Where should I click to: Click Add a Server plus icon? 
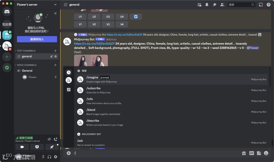pyautogui.click(x=7, y=57)
